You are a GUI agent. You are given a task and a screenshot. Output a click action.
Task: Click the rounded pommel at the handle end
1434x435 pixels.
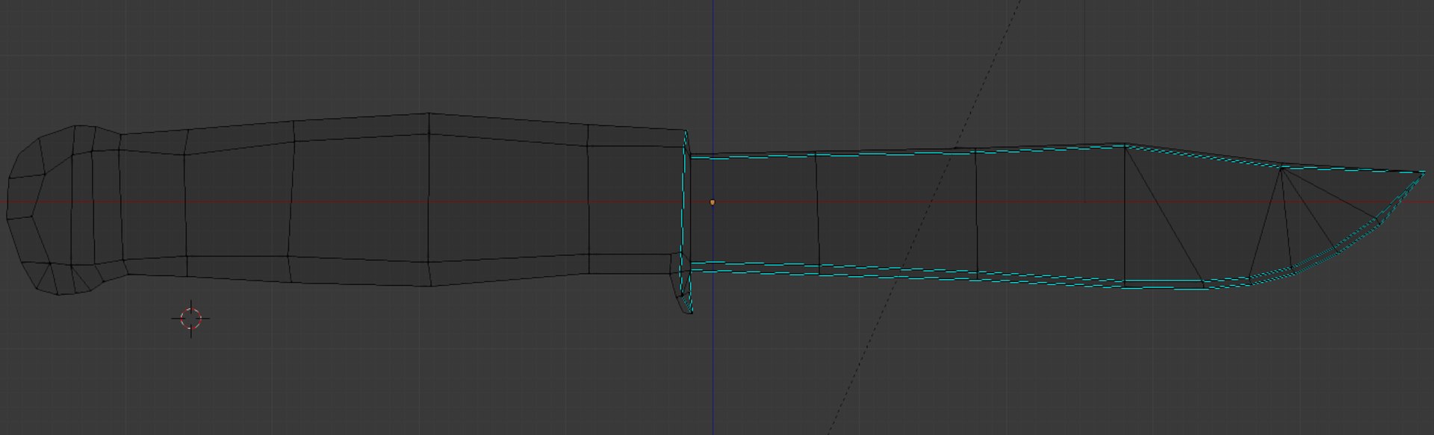coord(63,210)
